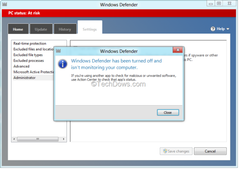Close the Windows Defender dialog with Close button
The height and width of the screenshot is (169, 239).
coord(168,113)
